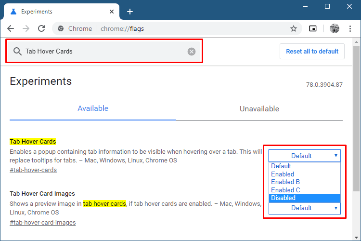This screenshot has width=361, height=241.
Task: Reload the chrome://flags page
Action: click(41, 28)
